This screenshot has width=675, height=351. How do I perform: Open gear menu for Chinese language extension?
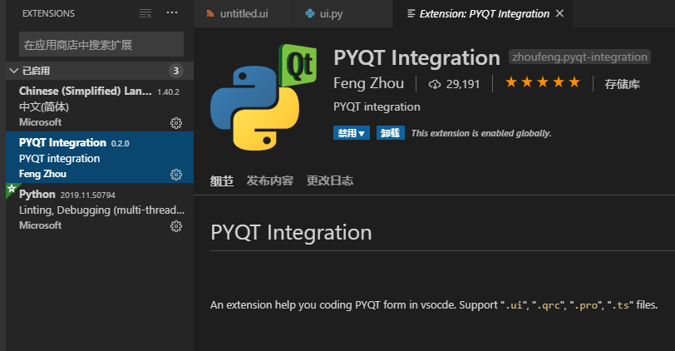(x=175, y=123)
